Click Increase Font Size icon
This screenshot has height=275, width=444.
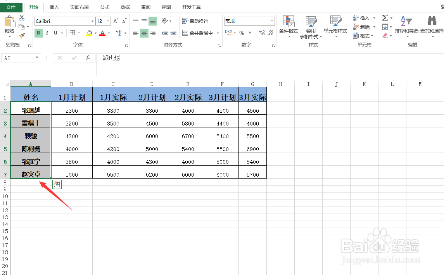pyautogui.click(x=116, y=21)
